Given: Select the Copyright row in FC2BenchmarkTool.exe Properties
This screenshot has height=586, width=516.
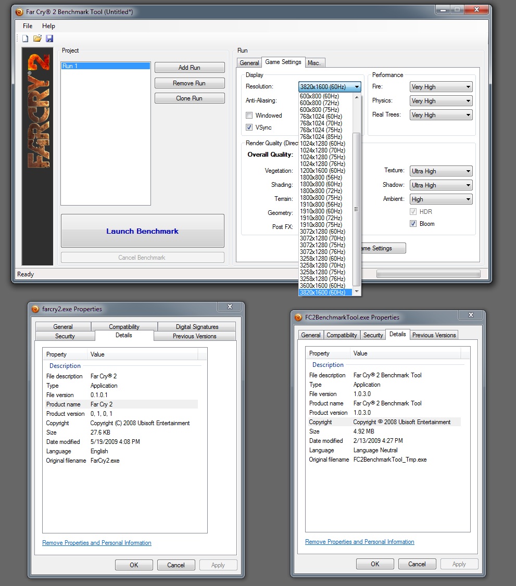Looking at the screenshot, I should coord(384,422).
